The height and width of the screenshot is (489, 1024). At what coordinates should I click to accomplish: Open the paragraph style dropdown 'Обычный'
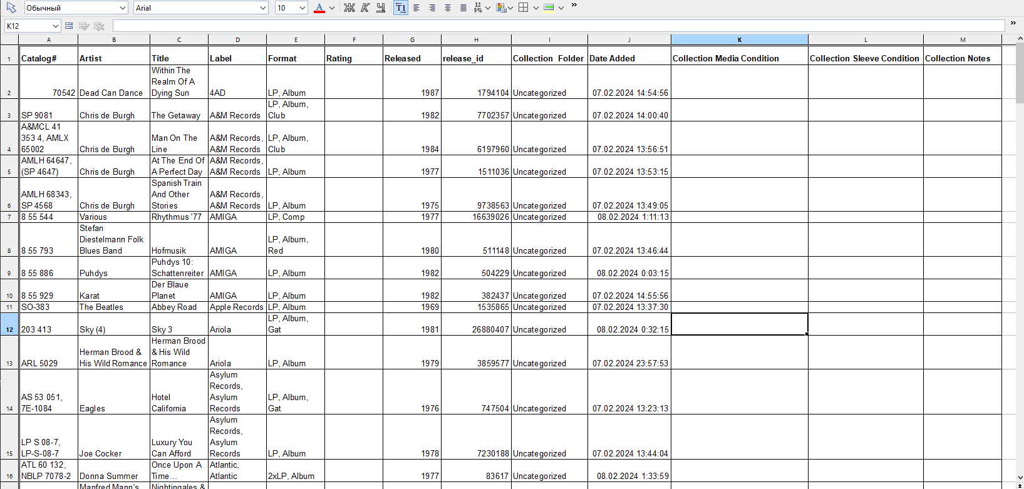pyautogui.click(x=123, y=8)
